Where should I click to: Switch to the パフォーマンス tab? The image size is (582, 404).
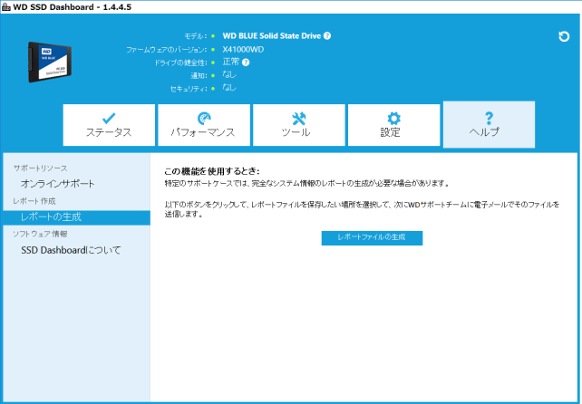[x=204, y=125]
